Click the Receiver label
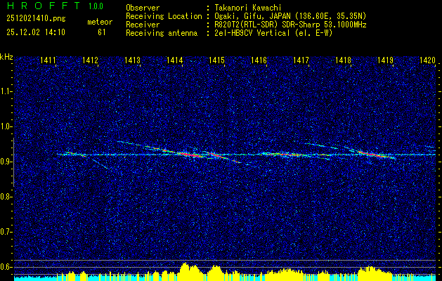Screen dimensions: 442x281 pyautogui.click(x=143, y=25)
